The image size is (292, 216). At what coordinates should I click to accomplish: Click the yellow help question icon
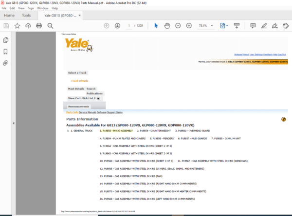tap(283, 119)
